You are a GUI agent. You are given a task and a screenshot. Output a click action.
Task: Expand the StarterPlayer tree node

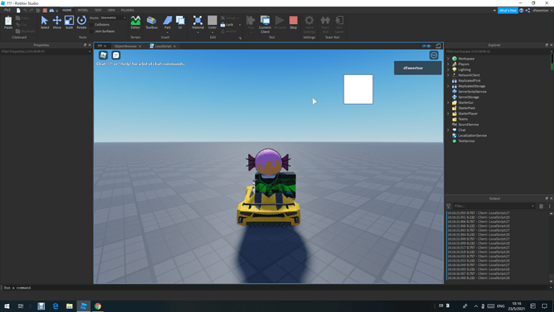pos(448,113)
